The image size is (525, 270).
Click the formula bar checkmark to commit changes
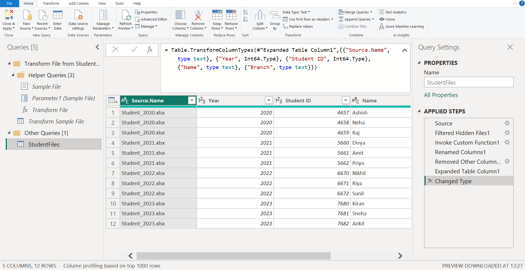pyautogui.click(x=134, y=50)
